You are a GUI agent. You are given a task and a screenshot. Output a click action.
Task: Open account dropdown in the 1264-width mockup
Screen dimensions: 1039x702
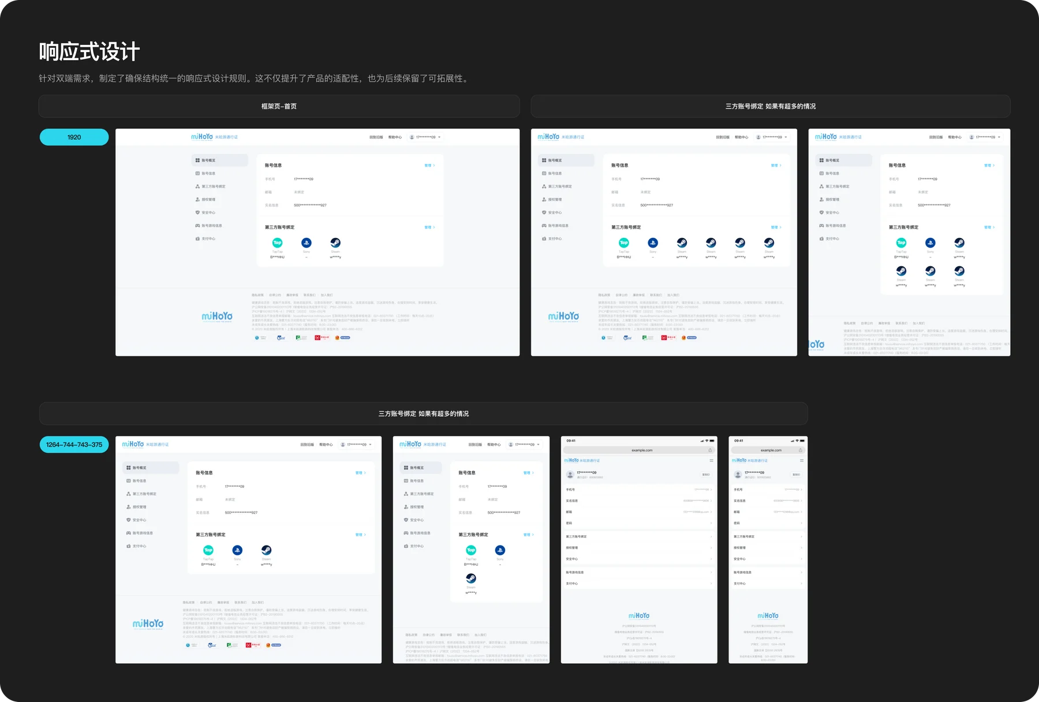[356, 445]
